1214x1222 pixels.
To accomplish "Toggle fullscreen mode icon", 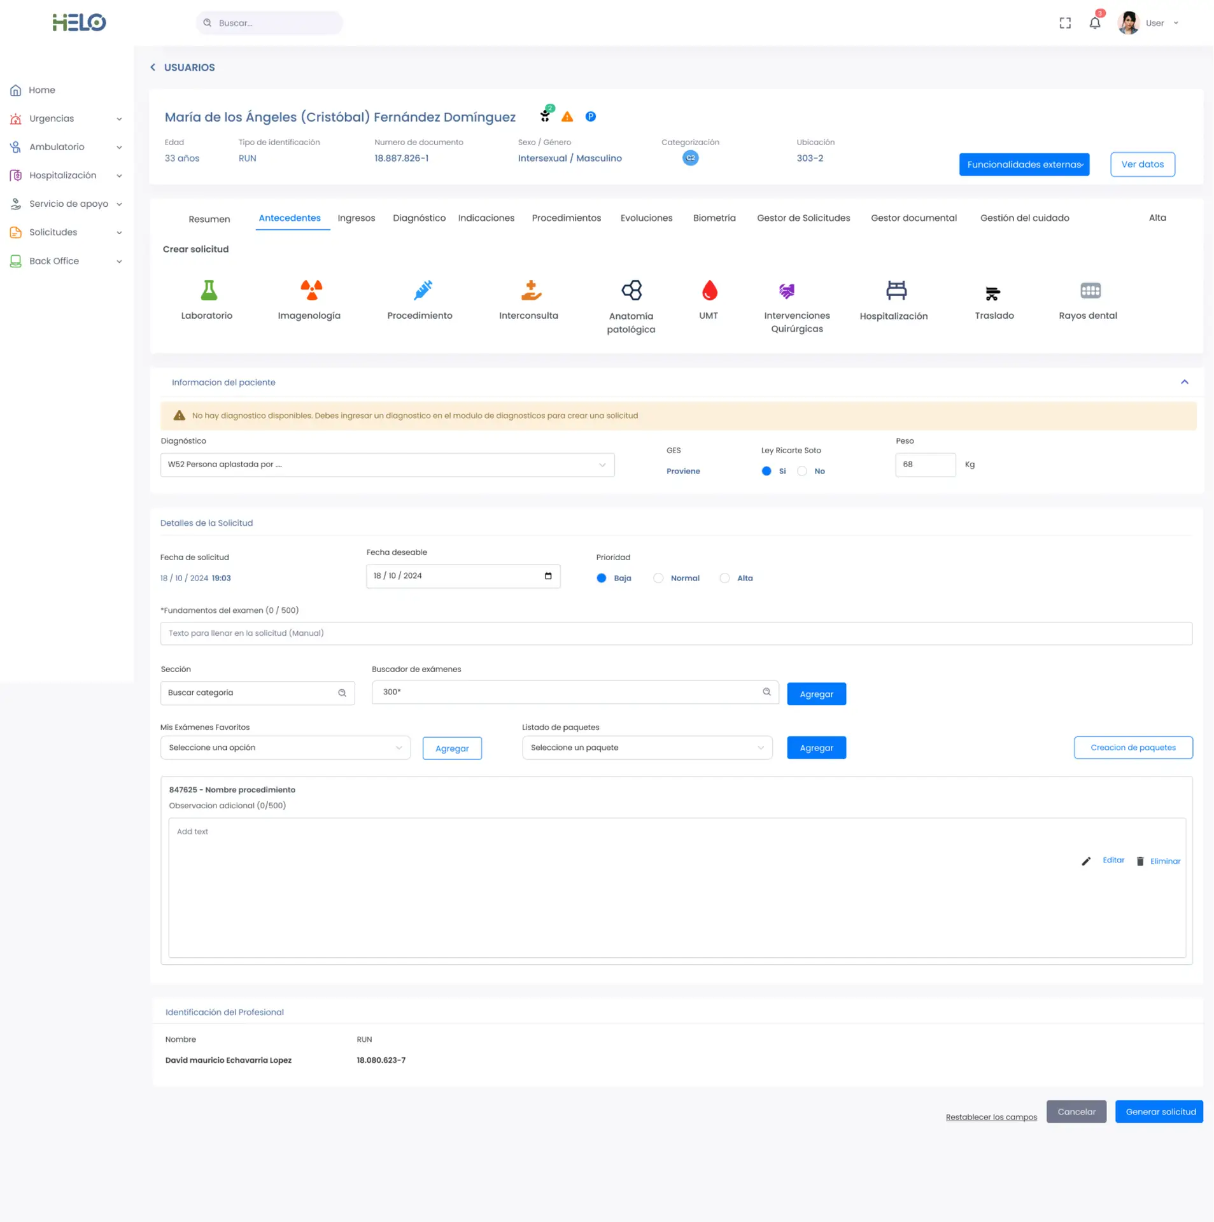I will [1064, 24].
